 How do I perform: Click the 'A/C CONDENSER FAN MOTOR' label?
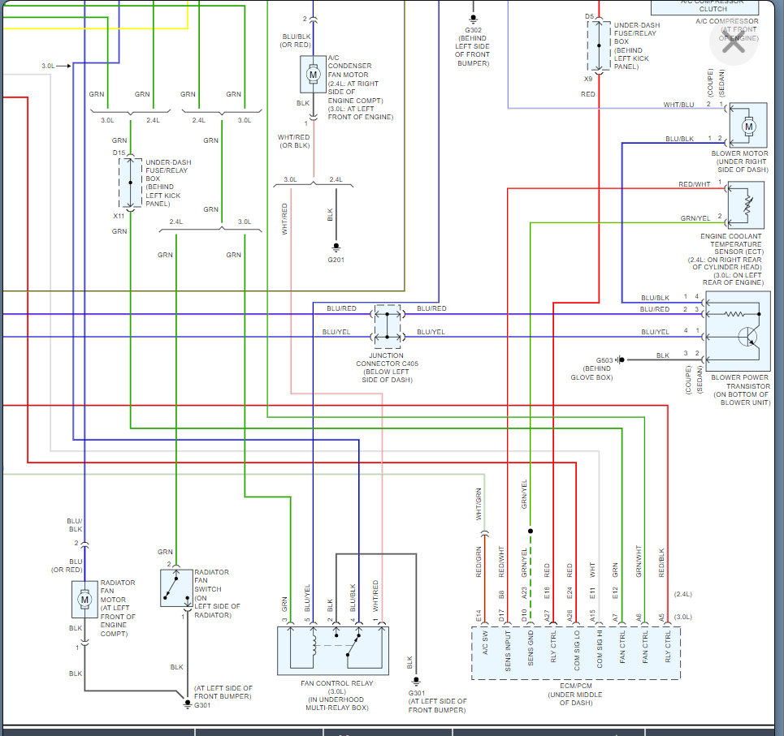(349, 66)
